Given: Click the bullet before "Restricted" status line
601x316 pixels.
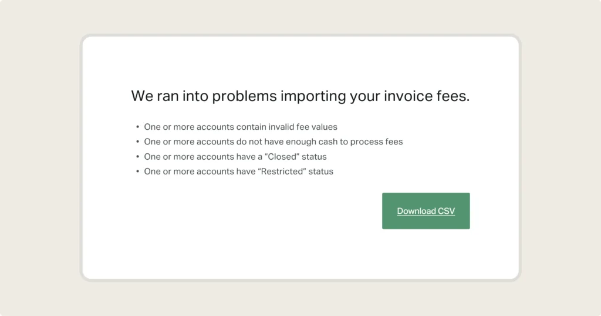Looking at the screenshot, I should (x=137, y=172).
